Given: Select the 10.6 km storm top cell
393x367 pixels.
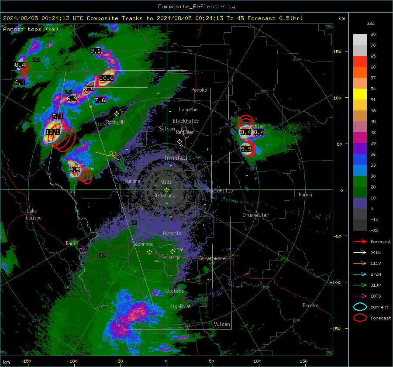Looking at the screenshot, I should click(107, 78).
